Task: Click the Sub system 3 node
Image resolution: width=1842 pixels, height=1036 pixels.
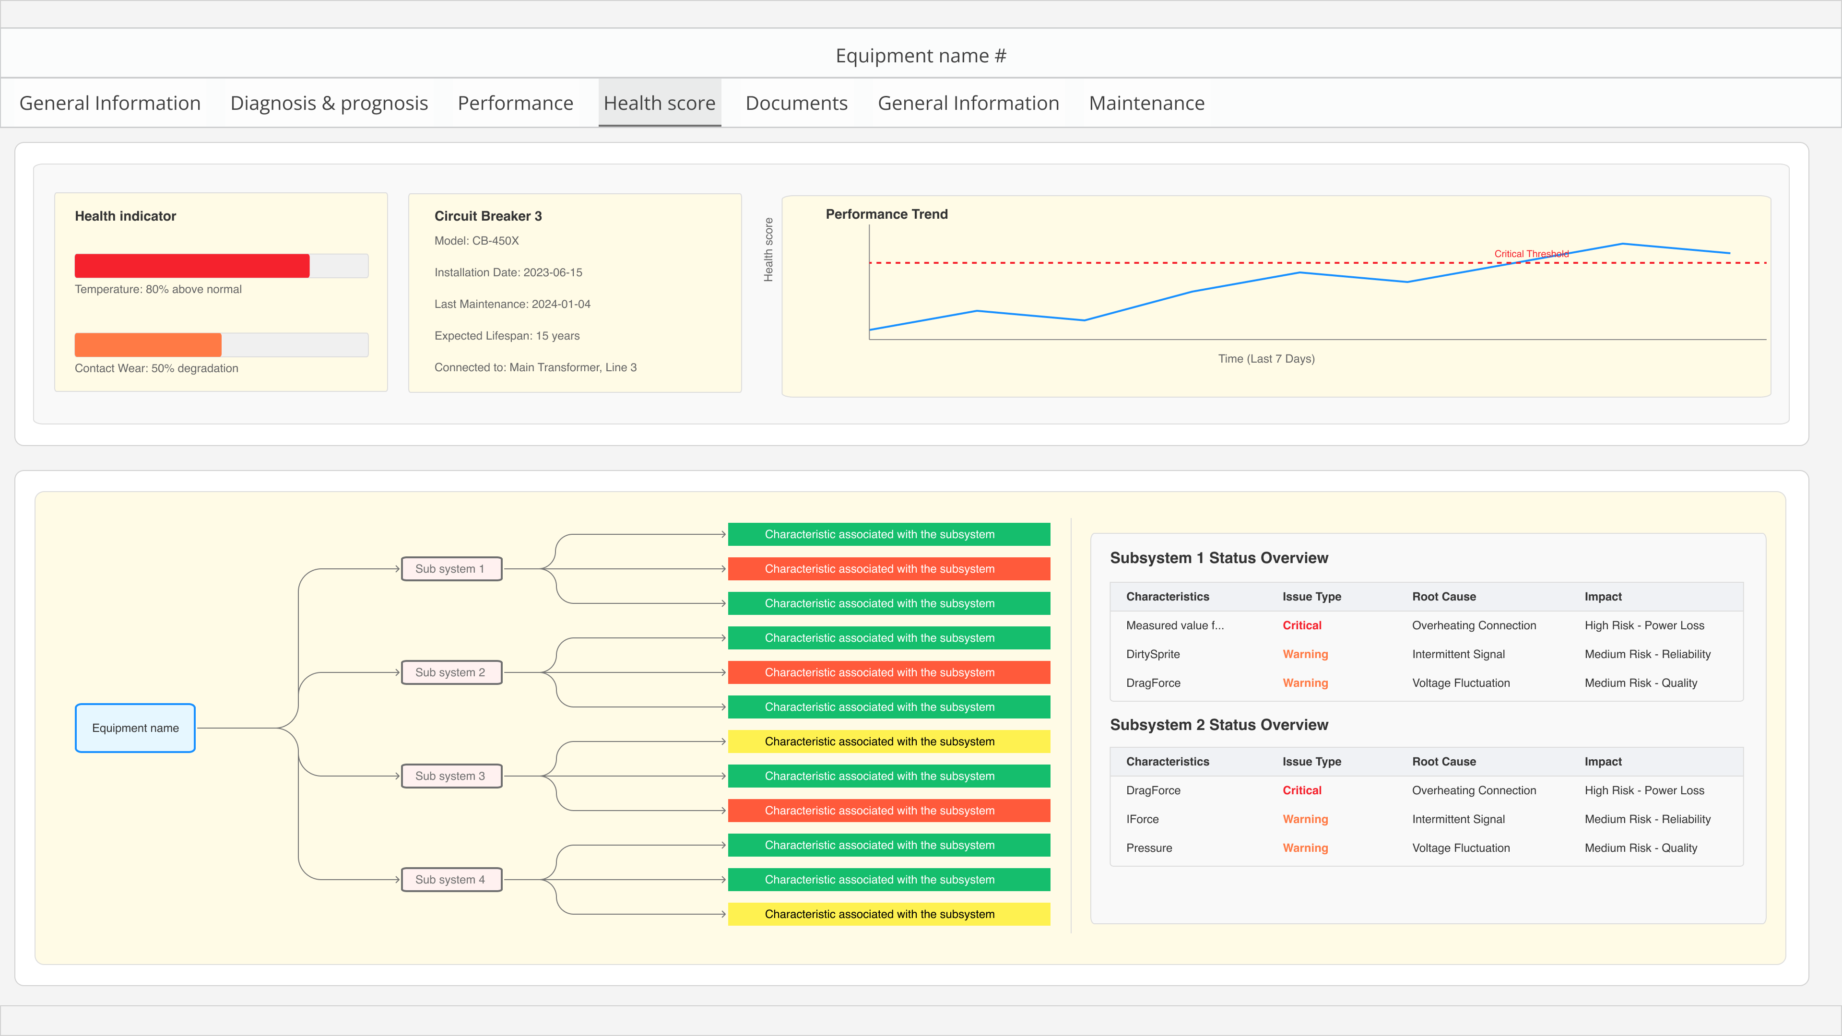Action: pyautogui.click(x=451, y=776)
